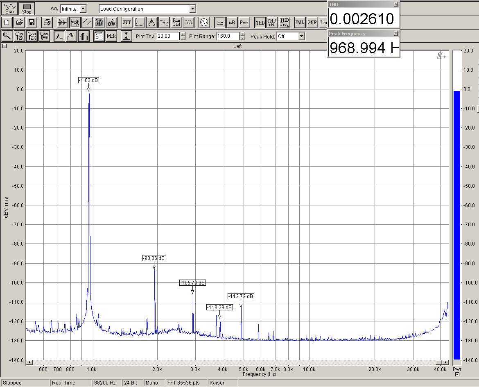Print the plot with the printer icon
Screen dimensions: 479x387
pos(47,22)
